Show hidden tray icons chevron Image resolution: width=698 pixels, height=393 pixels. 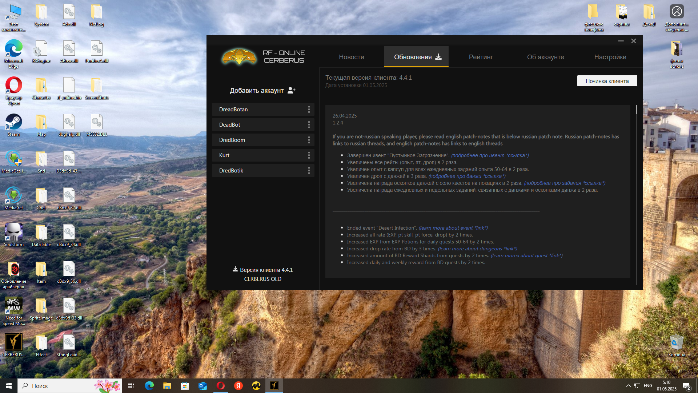[x=628, y=386]
